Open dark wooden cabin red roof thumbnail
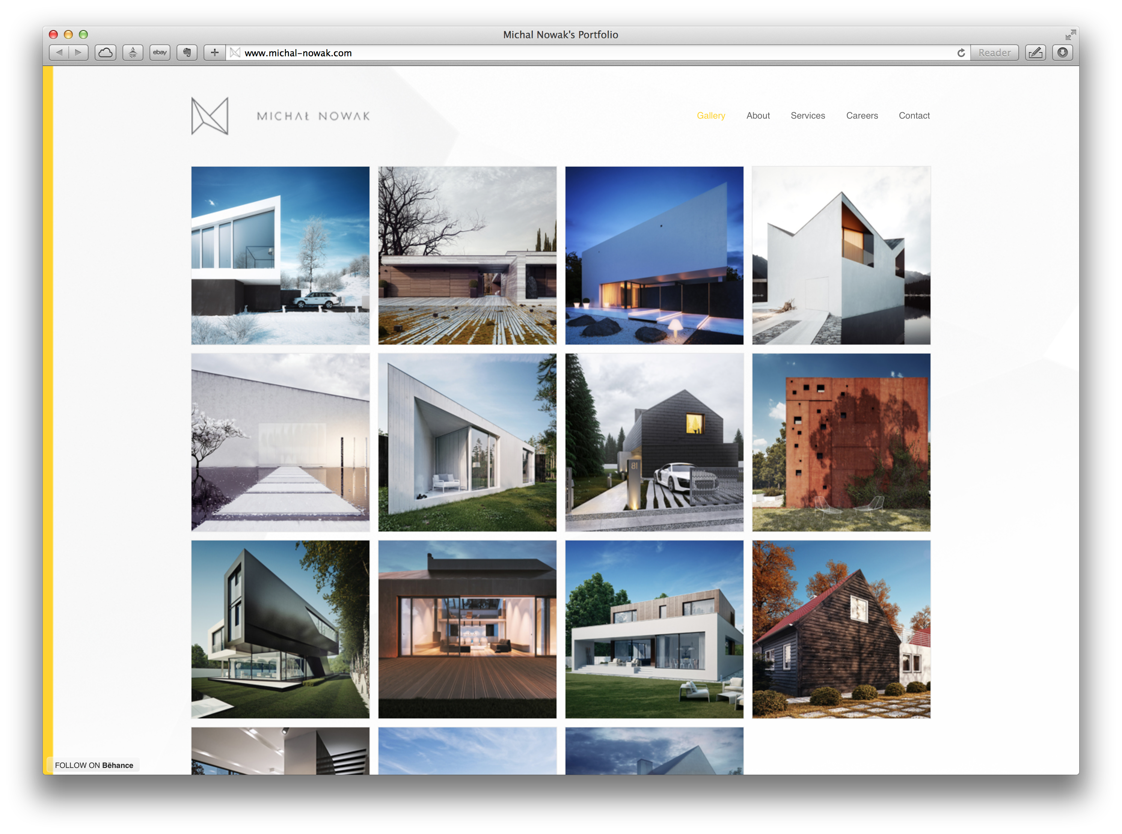The width and height of the screenshot is (1122, 834). point(841,629)
